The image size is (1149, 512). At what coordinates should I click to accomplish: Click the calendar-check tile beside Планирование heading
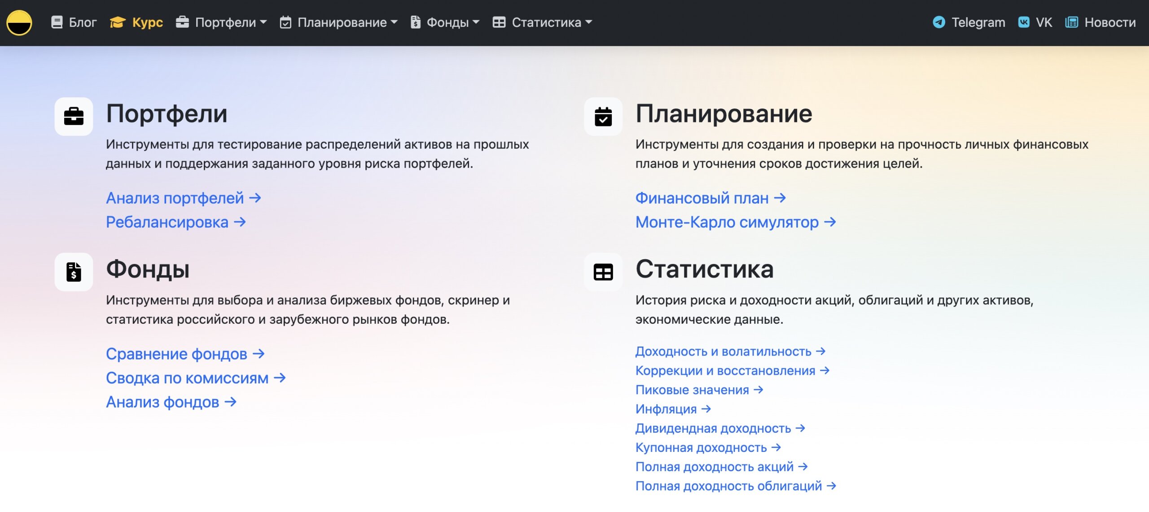pyautogui.click(x=603, y=117)
